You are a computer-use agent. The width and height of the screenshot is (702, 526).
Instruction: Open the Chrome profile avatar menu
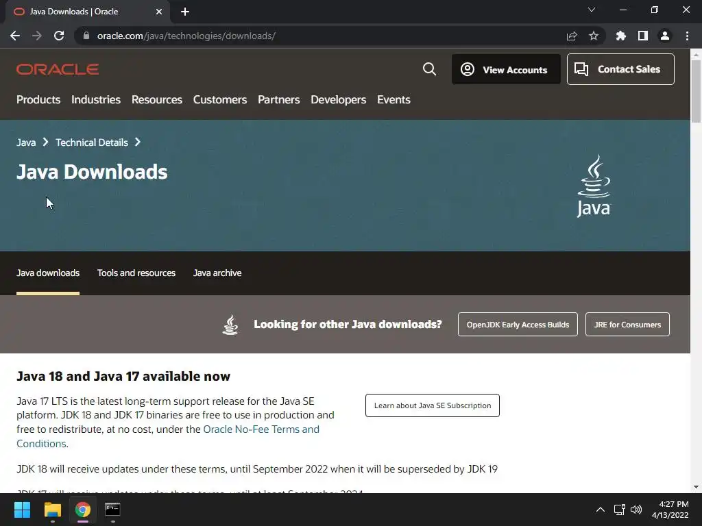(665, 36)
